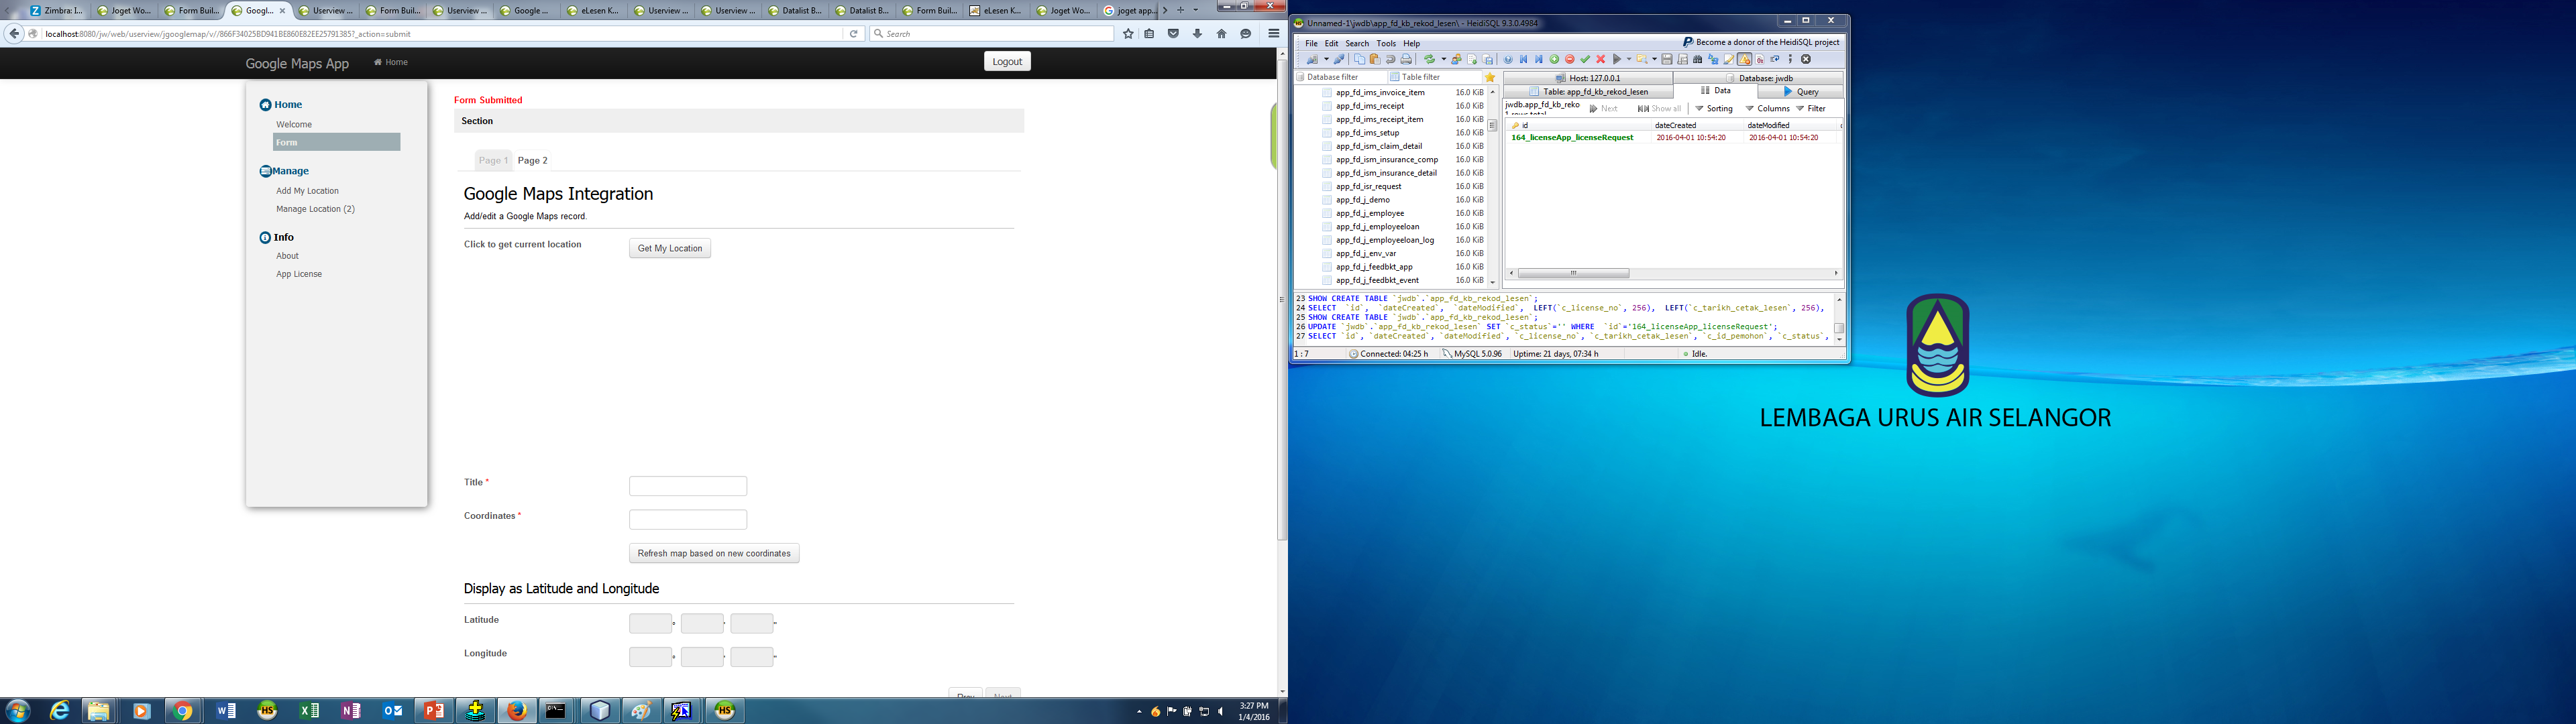Click the green plus insert row icon

click(x=1555, y=59)
